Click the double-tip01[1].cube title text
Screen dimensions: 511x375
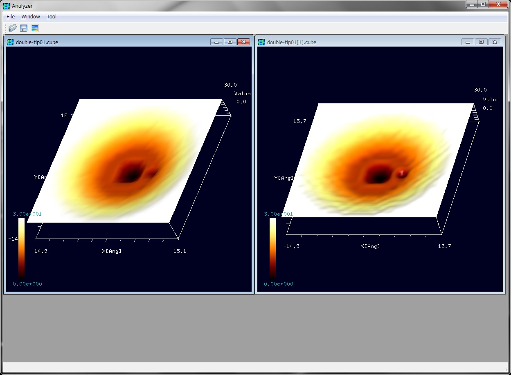pos(292,42)
